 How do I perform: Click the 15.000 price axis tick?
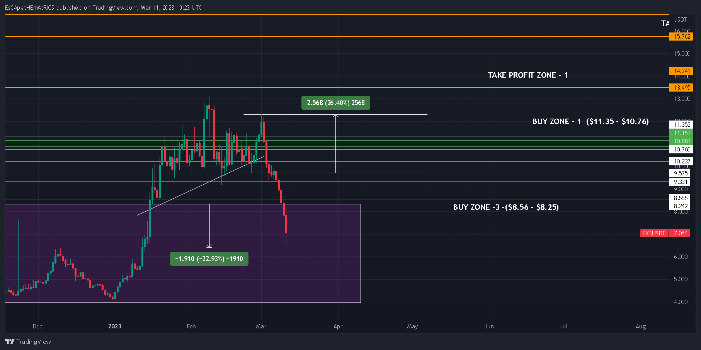[682, 54]
